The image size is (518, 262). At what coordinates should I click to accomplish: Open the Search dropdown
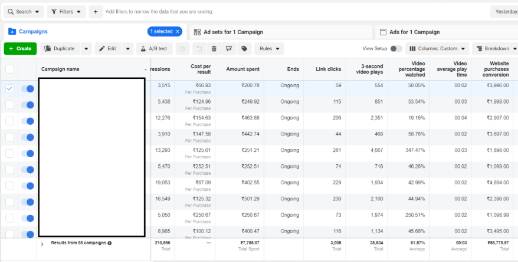pyautogui.click(x=24, y=12)
